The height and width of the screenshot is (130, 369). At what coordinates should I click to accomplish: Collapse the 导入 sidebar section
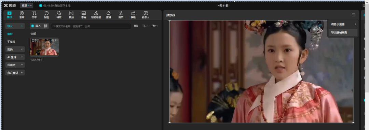[15, 26]
